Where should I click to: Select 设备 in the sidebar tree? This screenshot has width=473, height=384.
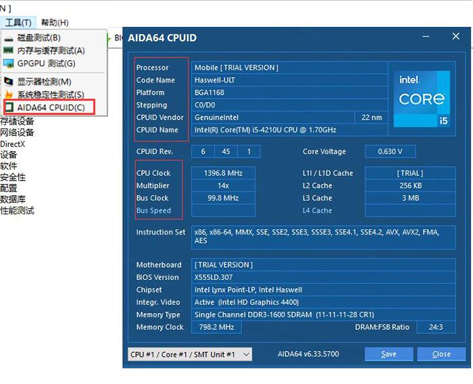[x=8, y=155]
